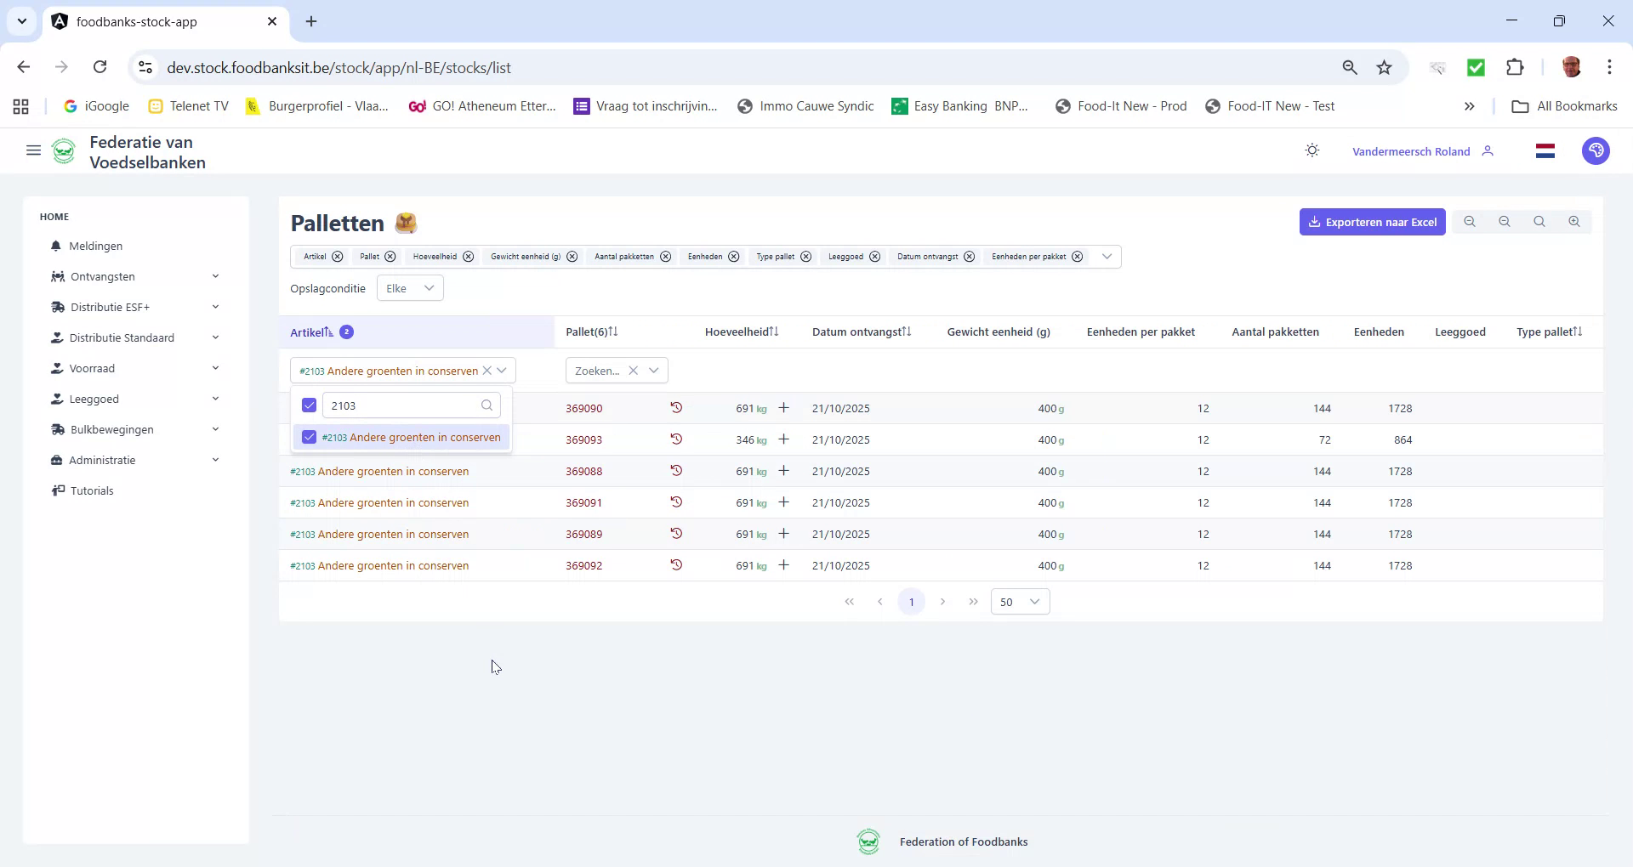Click the plus icon on pallet 369088 row
Image resolution: width=1633 pixels, height=867 pixels.
pyautogui.click(x=784, y=470)
